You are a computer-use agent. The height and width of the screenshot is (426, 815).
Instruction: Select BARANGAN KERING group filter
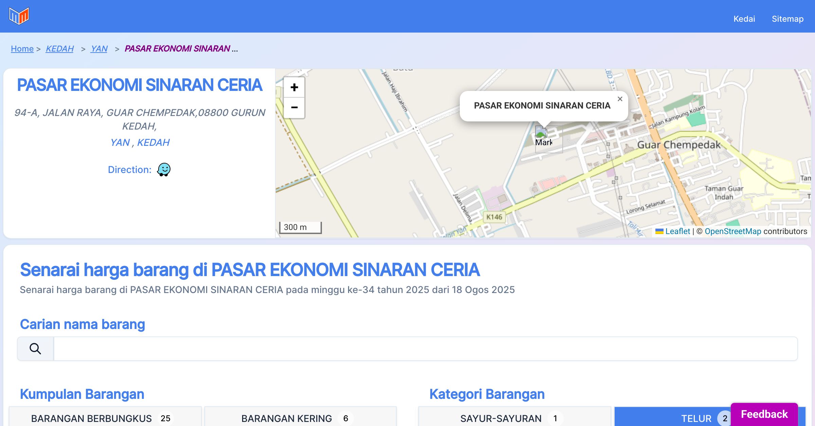pyautogui.click(x=300, y=418)
